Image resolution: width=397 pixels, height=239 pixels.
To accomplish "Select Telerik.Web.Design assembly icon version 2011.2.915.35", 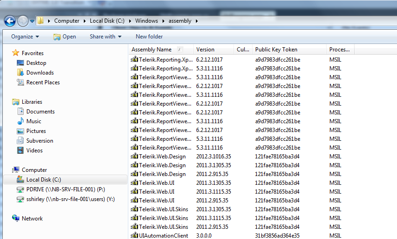I will [x=134, y=174].
